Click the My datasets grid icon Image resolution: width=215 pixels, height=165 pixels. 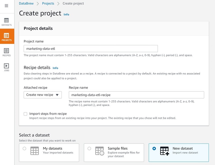pyautogui.click(x=35, y=151)
